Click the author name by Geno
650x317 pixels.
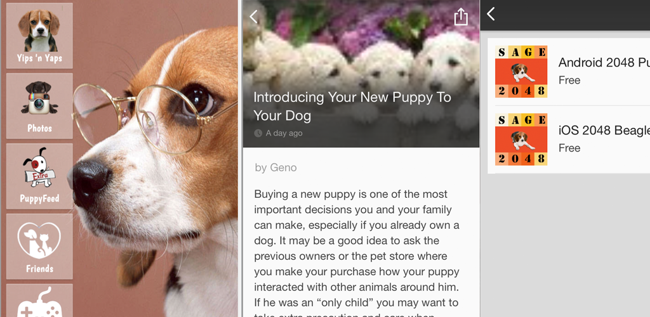click(275, 167)
